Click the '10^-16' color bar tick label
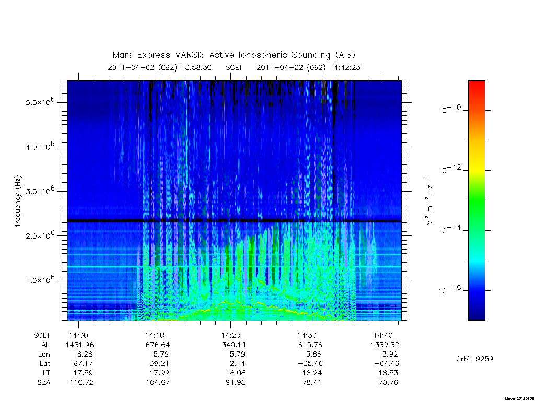Image resolution: width=535 pixels, height=401 pixels. click(449, 290)
